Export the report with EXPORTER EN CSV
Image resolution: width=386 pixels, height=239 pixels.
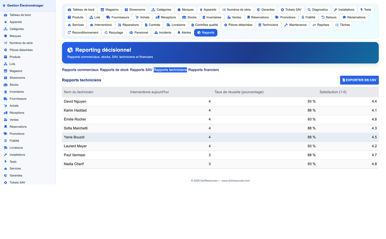tap(359, 80)
